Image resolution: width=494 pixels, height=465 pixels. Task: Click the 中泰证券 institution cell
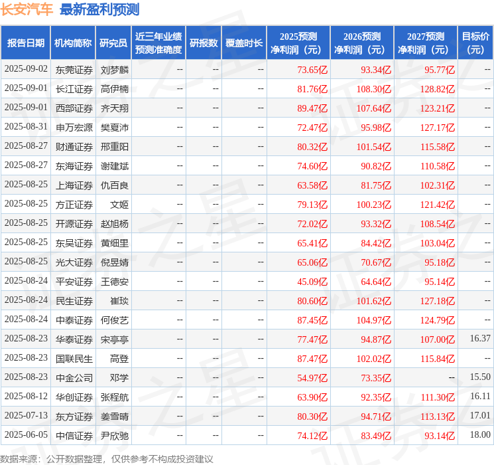pyautogui.click(x=74, y=320)
